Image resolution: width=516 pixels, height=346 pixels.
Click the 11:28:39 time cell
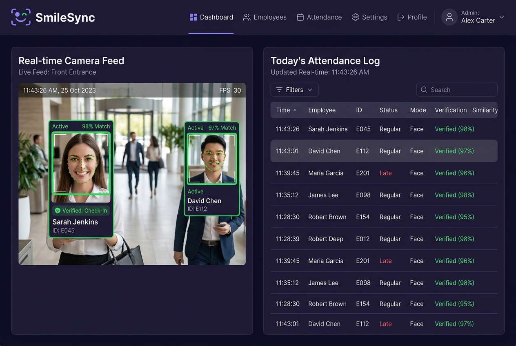[288, 239]
